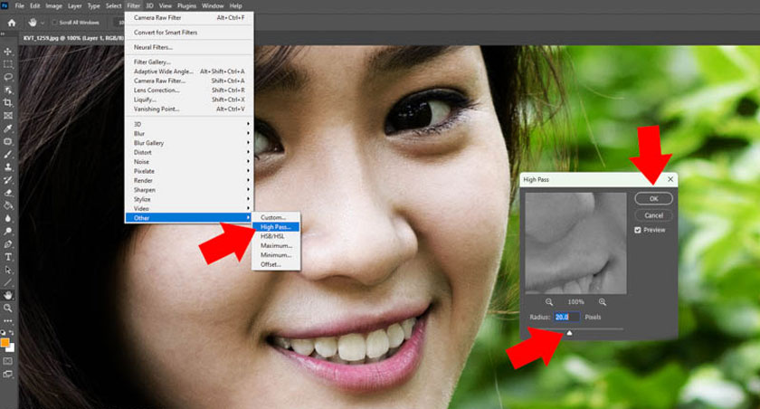Select the Hand tool in the toolbox

tap(8, 295)
